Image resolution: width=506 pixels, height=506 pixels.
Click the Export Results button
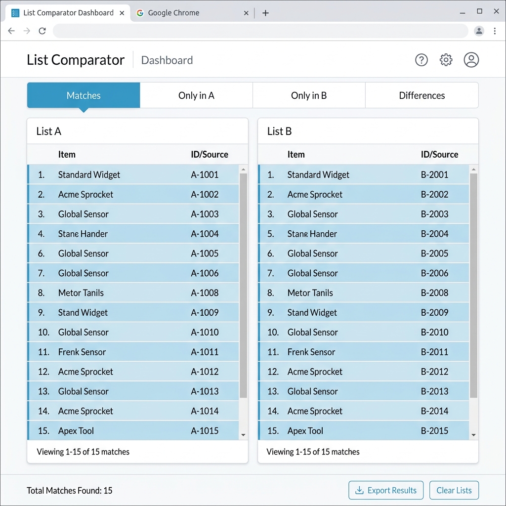click(386, 490)
